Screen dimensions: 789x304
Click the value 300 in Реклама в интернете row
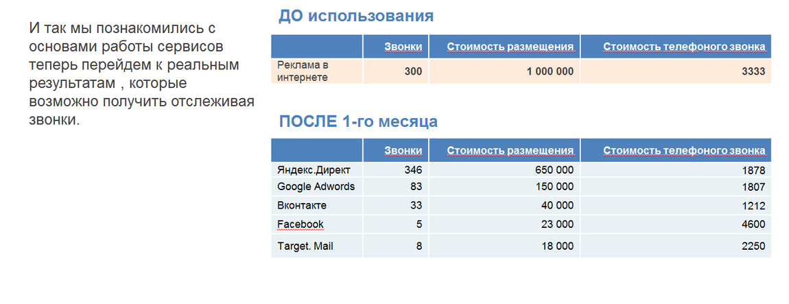click(413, 71)
